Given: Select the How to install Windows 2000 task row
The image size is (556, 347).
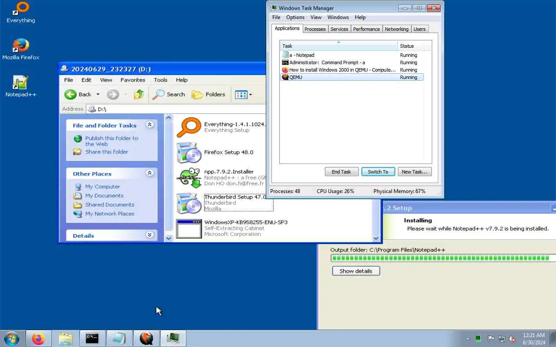Looking at the screenshot, I should [x=352, y=70].
